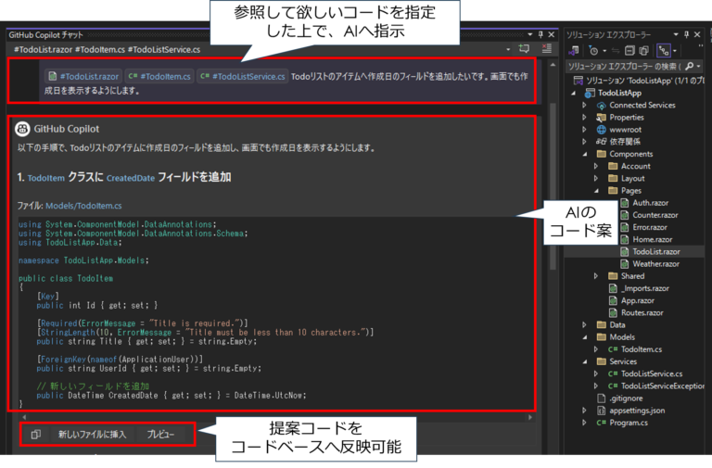Select TodoList.razor file in tree

pos(656,252)
